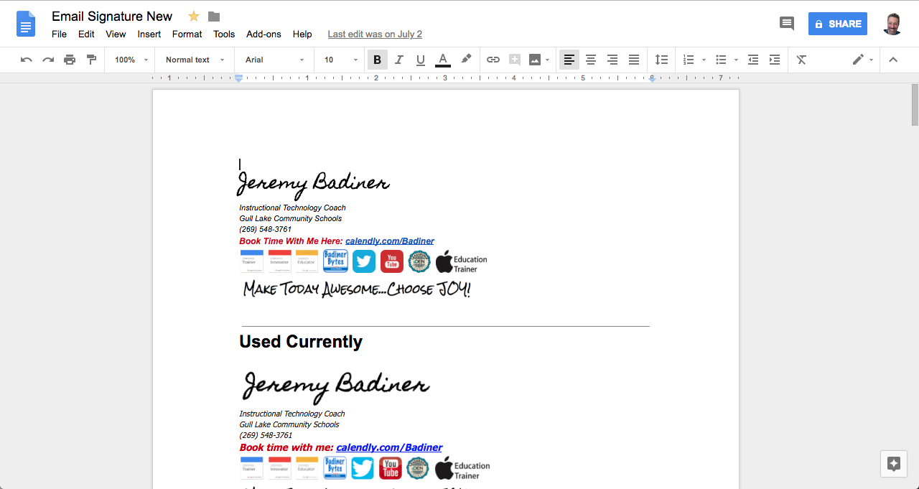Set right text alignment

tap(612, 60)
